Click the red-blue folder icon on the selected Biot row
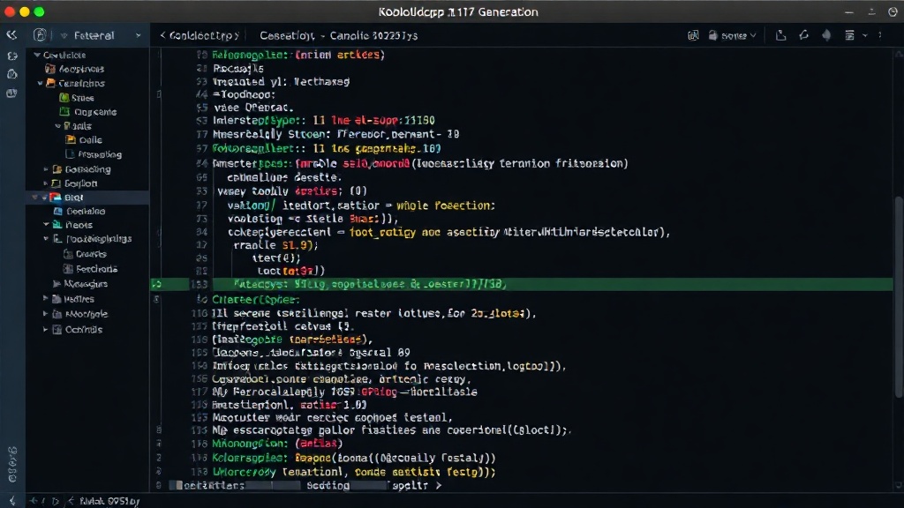 click(x=56, y=197)
